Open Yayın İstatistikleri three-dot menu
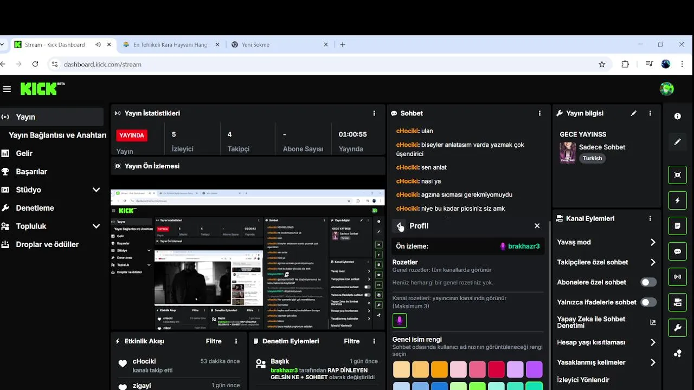 [x=374, y=113]
